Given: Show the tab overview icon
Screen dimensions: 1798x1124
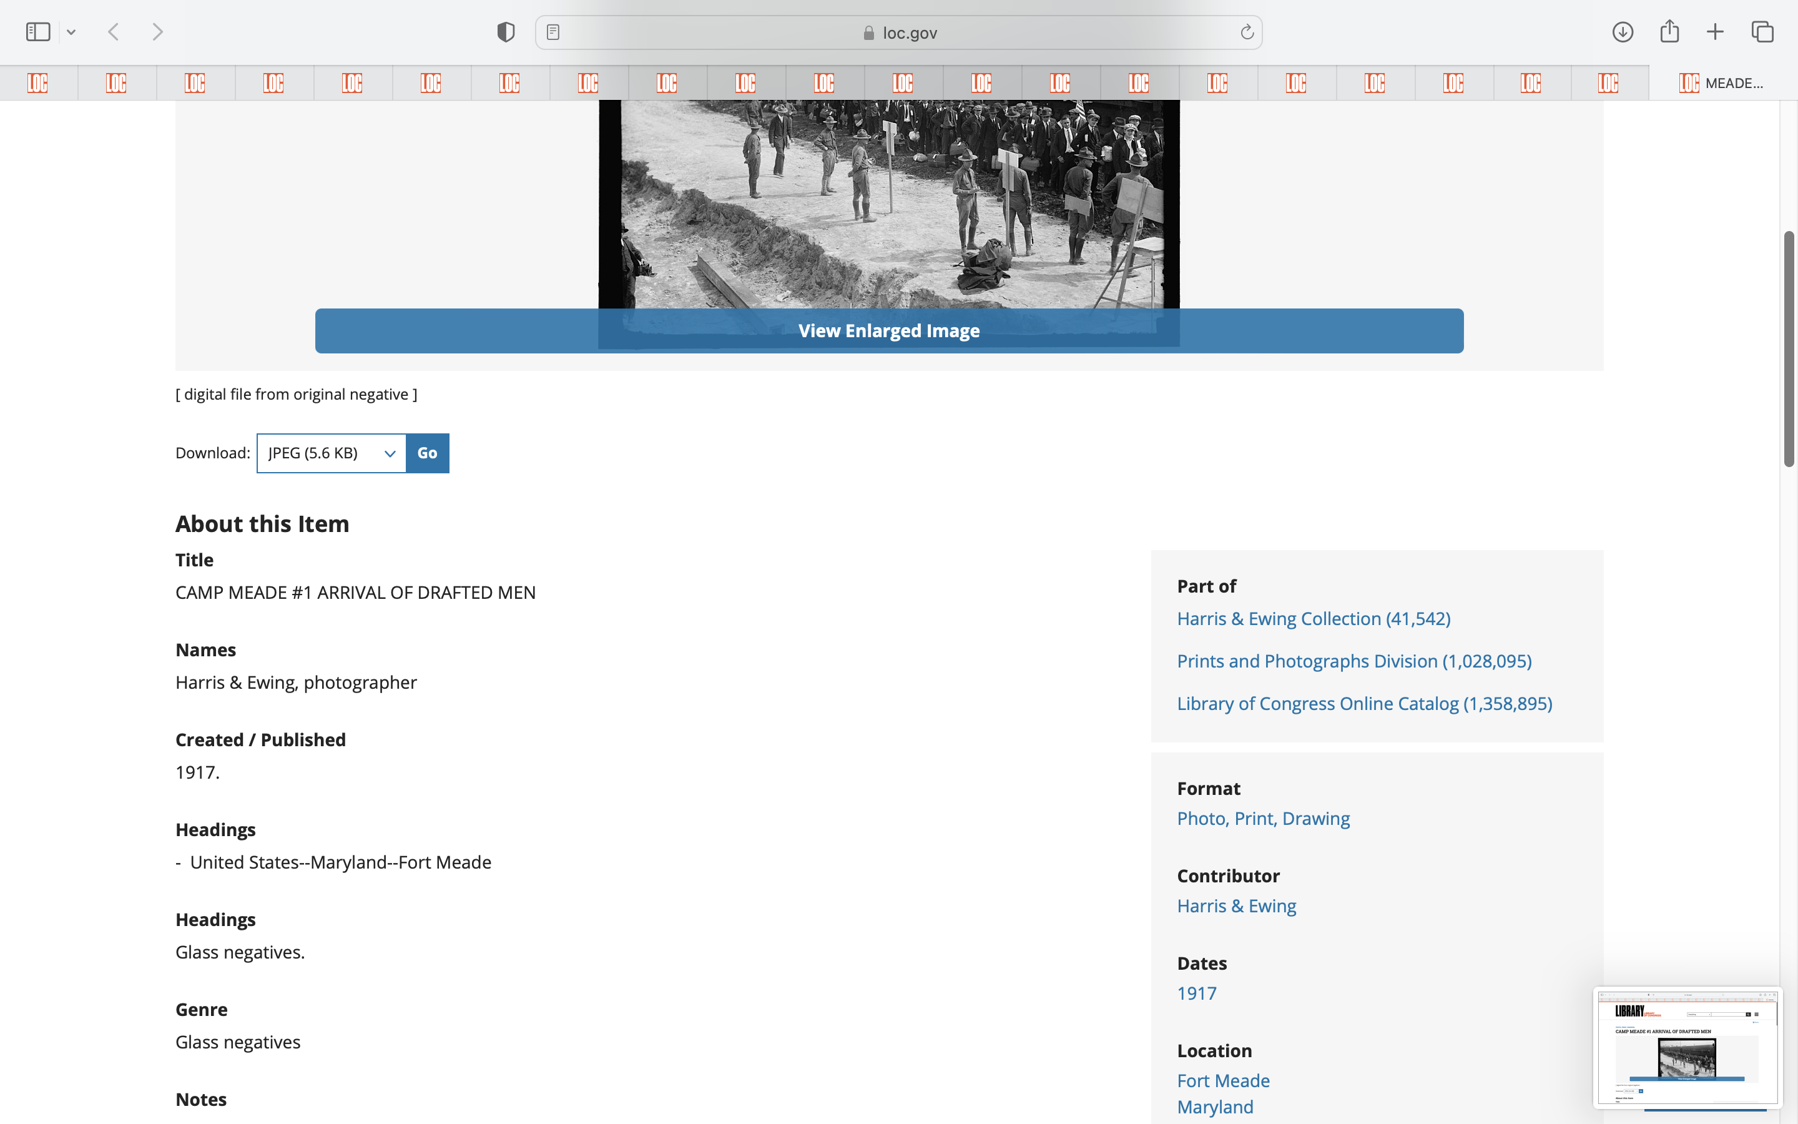Looking at the screenshot, I should click(1762, 32).
